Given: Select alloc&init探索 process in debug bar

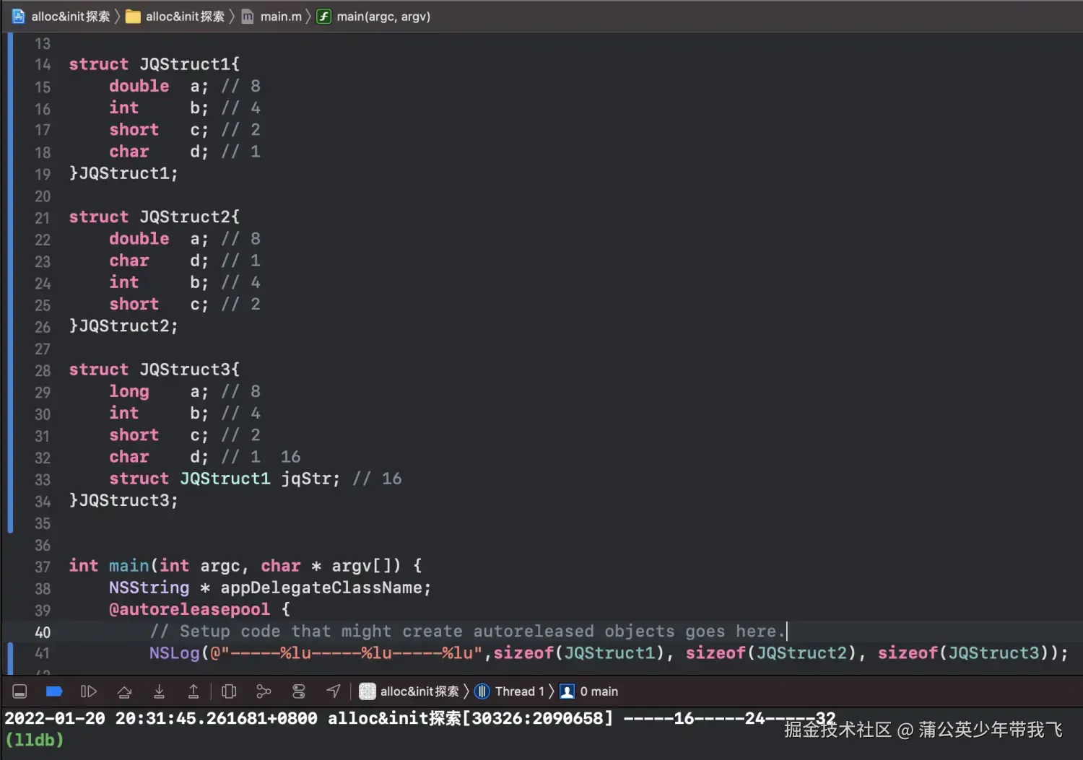Looking at the screenshot, I should (409, 691).
